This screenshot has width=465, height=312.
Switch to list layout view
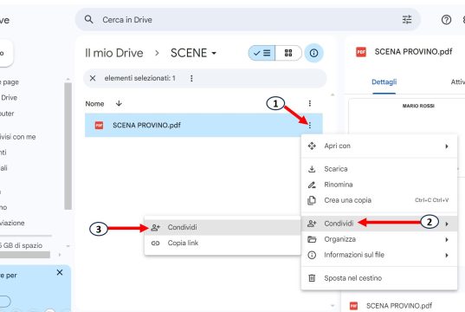click(x=262, y=53)
